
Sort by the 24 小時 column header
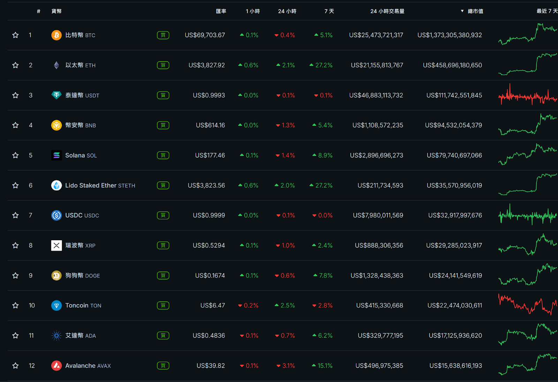click(x=287, y=11)
